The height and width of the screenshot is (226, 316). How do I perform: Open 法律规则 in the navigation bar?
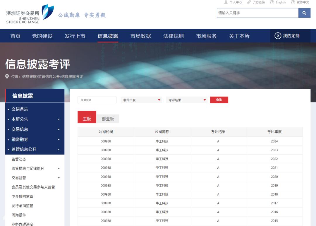click(173, 36)
